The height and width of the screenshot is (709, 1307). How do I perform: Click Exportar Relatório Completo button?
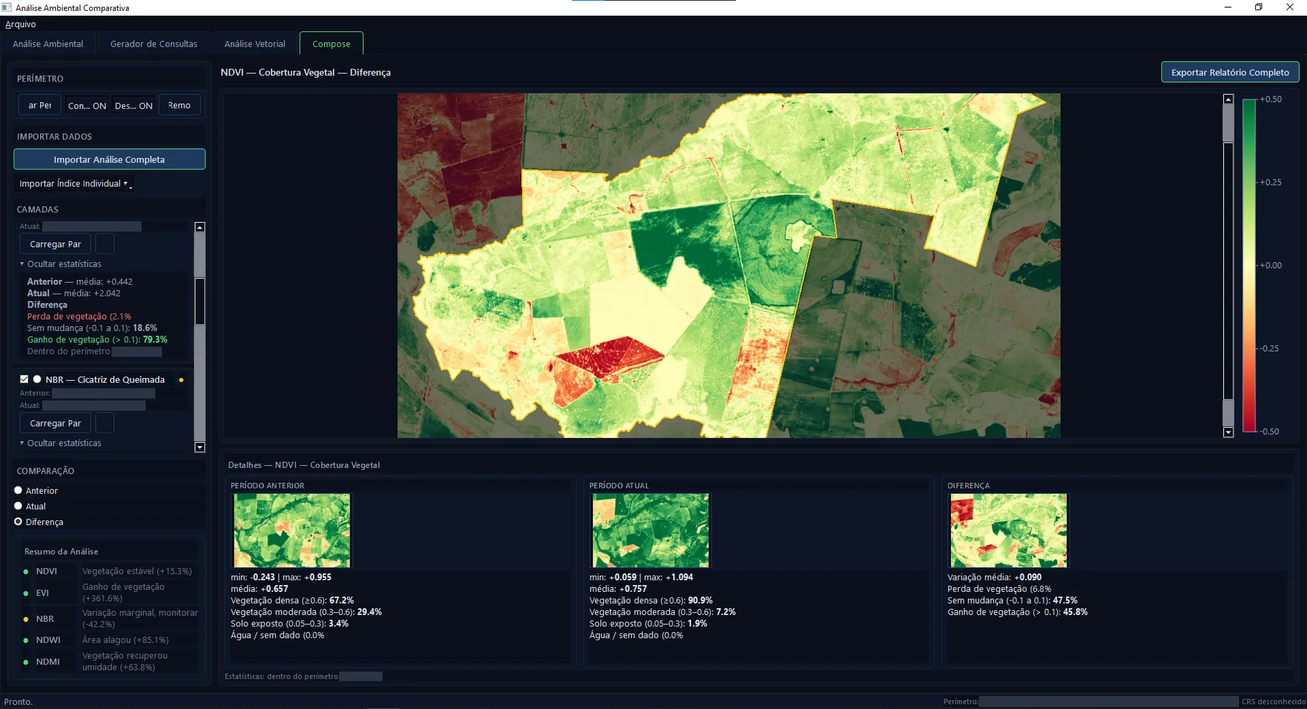point(1230,72)
